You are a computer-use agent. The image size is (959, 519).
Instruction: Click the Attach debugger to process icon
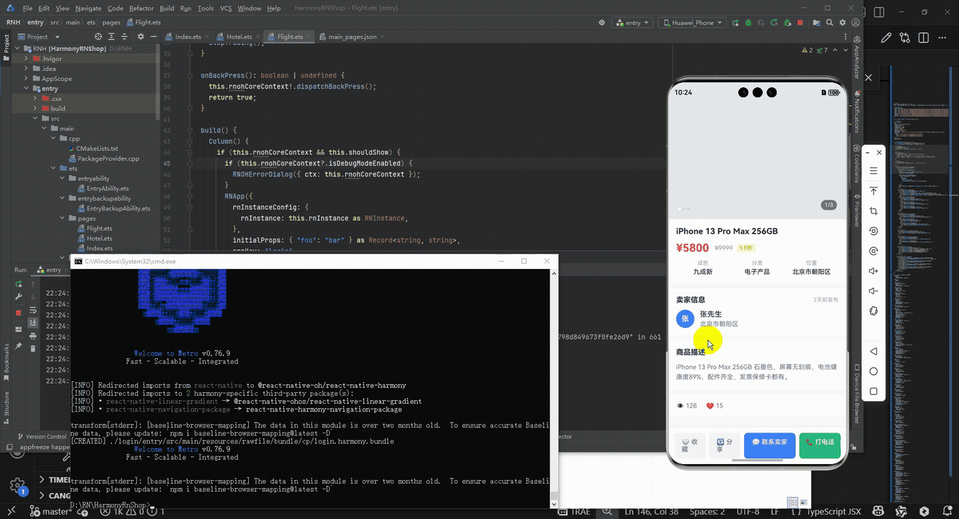coord(787,22)
